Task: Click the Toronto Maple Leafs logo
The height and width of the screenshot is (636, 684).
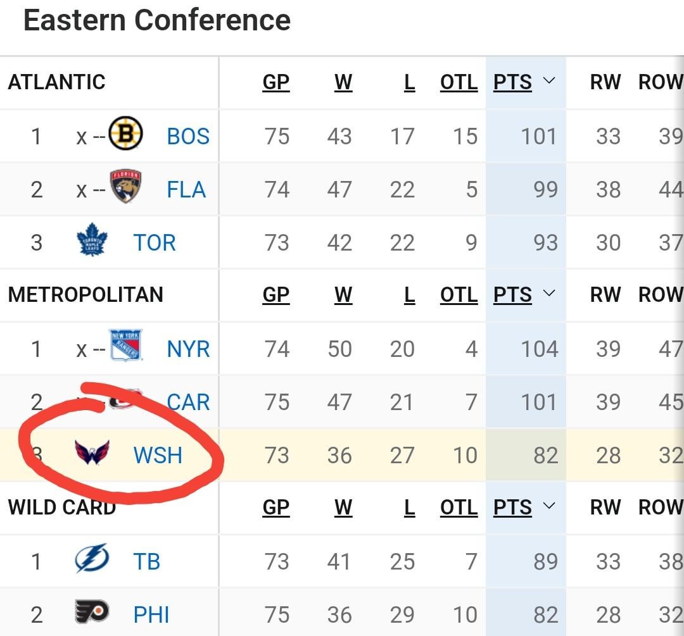Action: tap(92, 241)
